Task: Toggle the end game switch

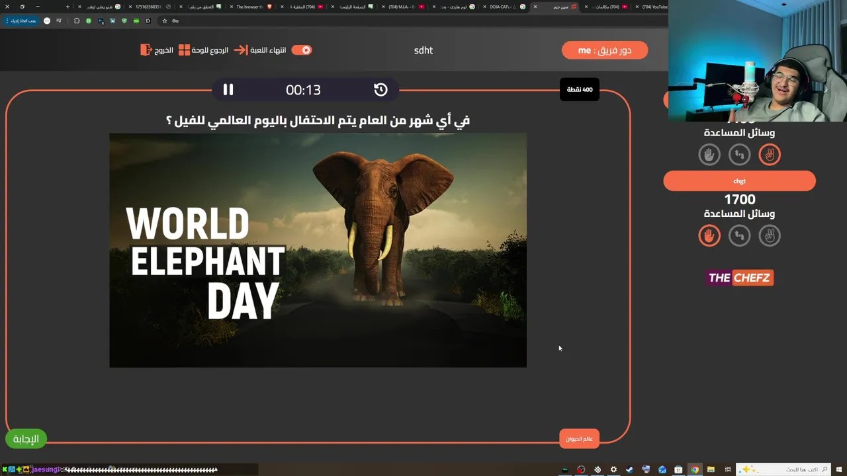Action: tap(302, 50)
